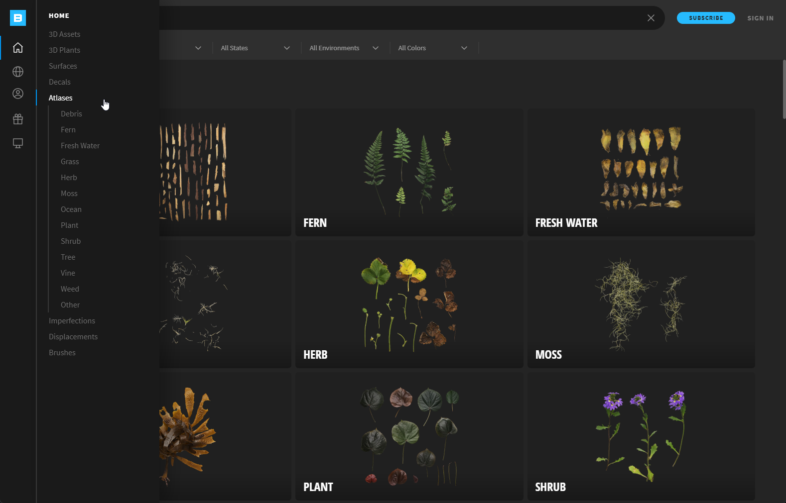Viewport: 786px width, 503px height.
Task: Click the gift box icon in sidebar
Action: click(18, 119)
